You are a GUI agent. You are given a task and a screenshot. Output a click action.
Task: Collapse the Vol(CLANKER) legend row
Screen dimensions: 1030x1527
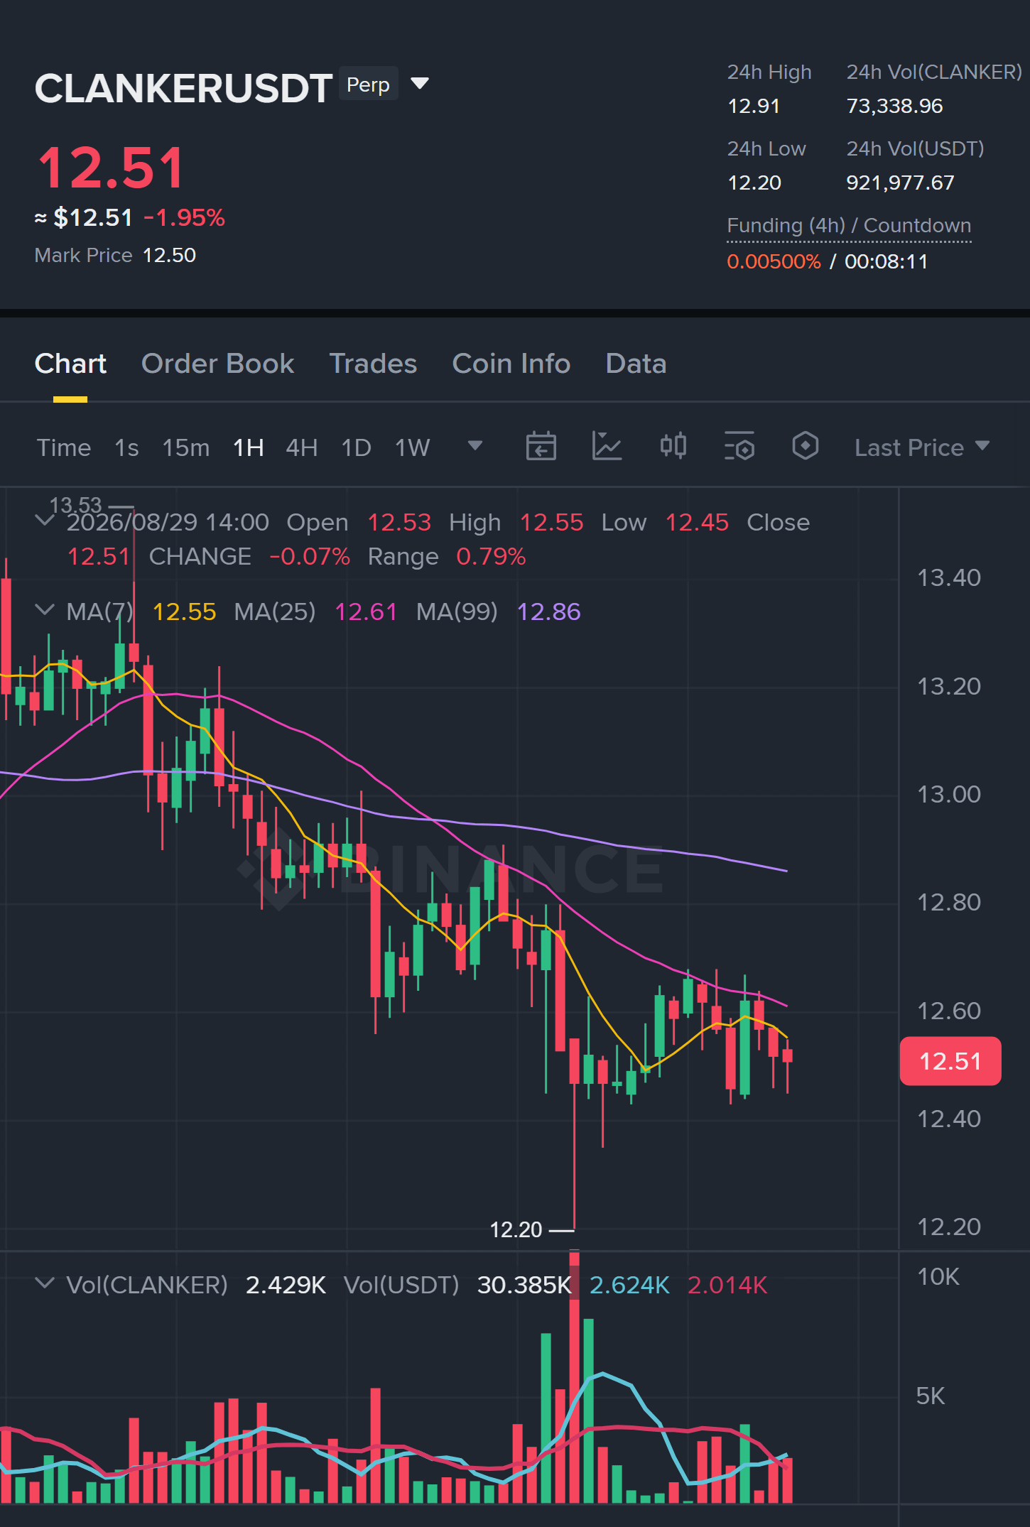coord(45,1283)
